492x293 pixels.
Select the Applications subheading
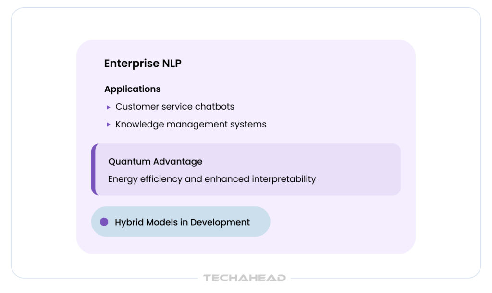(132, 89)
